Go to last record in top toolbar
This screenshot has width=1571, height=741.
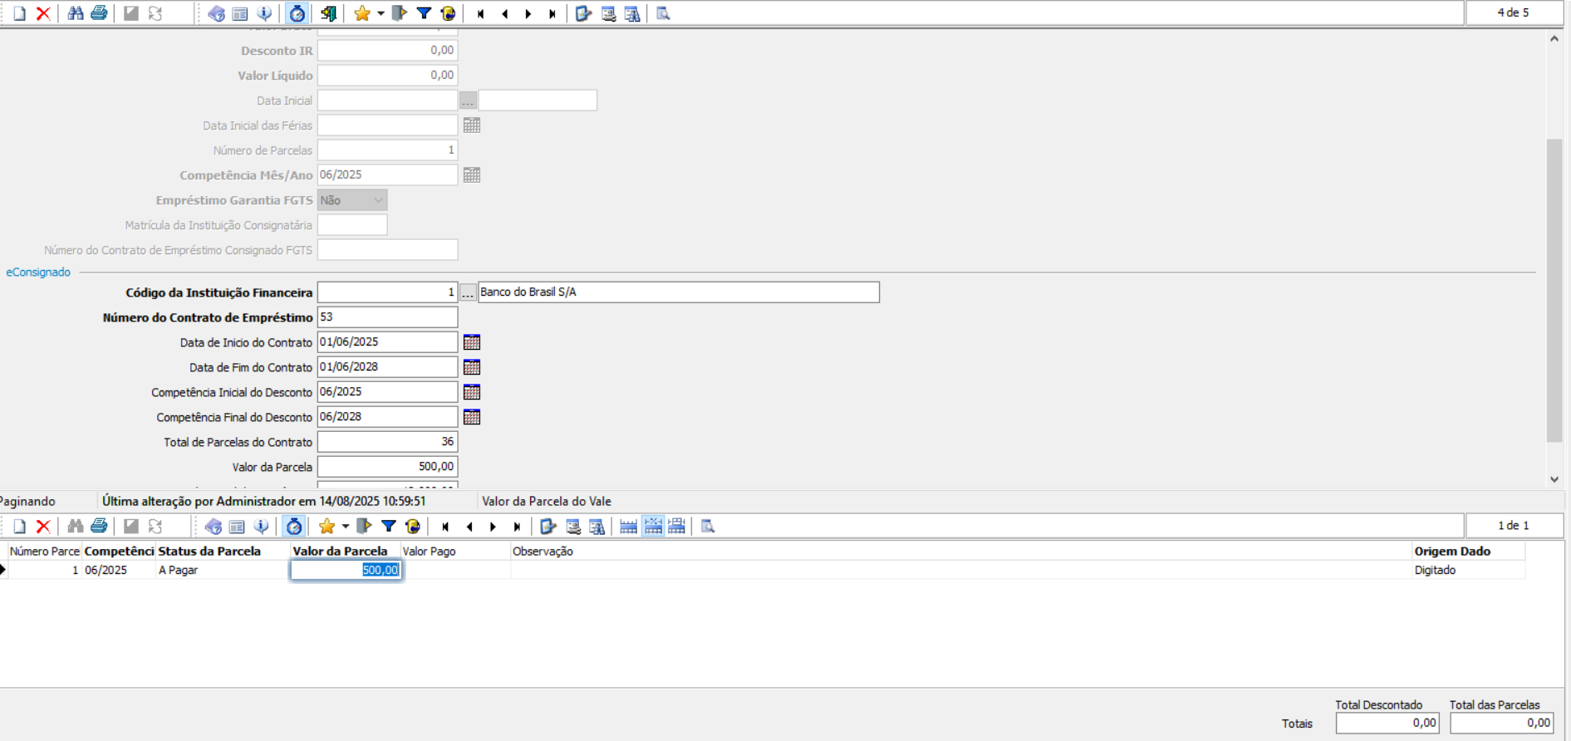point(552,13)
